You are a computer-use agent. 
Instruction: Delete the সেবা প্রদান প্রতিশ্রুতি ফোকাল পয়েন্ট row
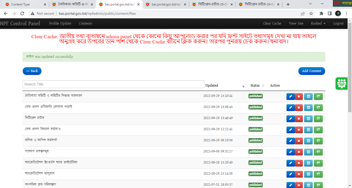pyautogui.click(x=299, y=107)
